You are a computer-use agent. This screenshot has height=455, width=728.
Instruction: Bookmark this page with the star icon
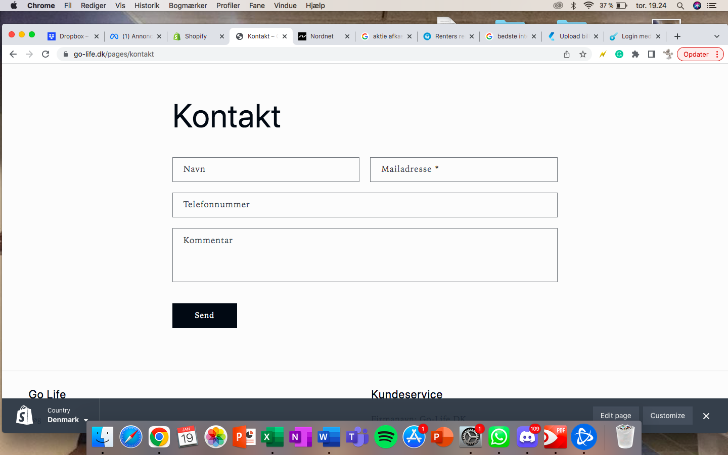click(x=583, y=54)
